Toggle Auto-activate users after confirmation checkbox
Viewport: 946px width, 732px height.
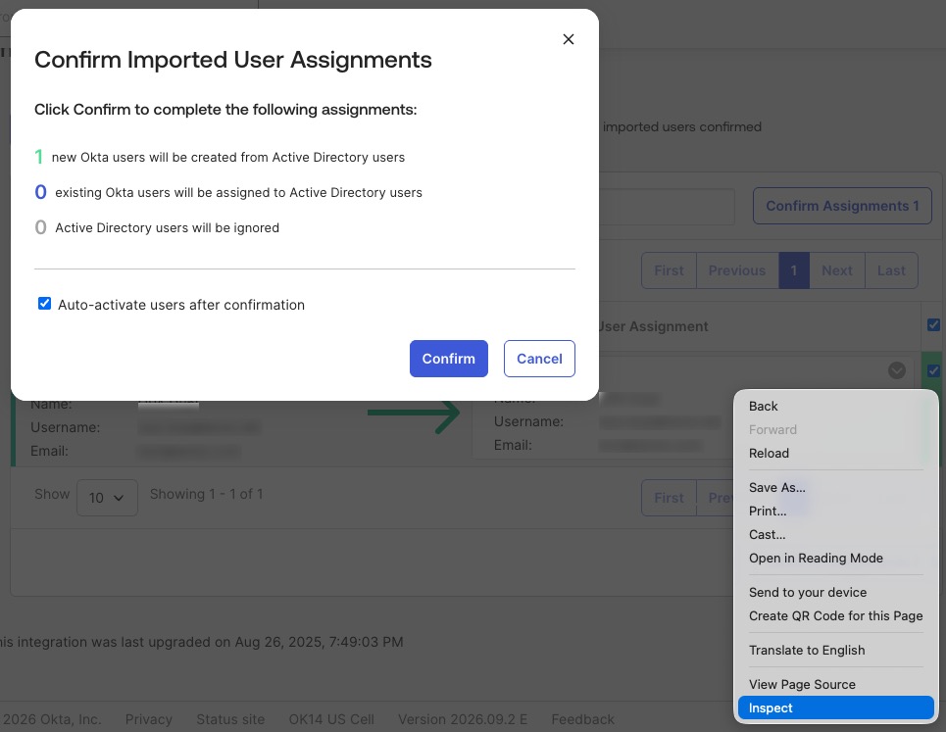(x=45, y=304)
